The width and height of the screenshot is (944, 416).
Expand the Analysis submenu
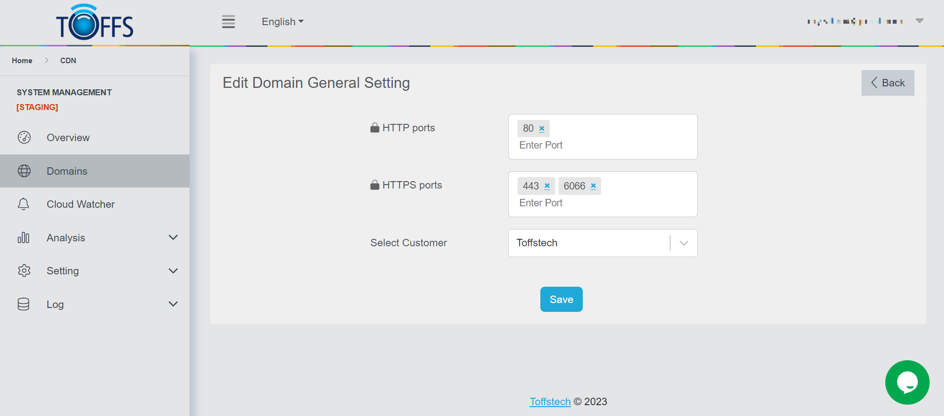(173, 238)
